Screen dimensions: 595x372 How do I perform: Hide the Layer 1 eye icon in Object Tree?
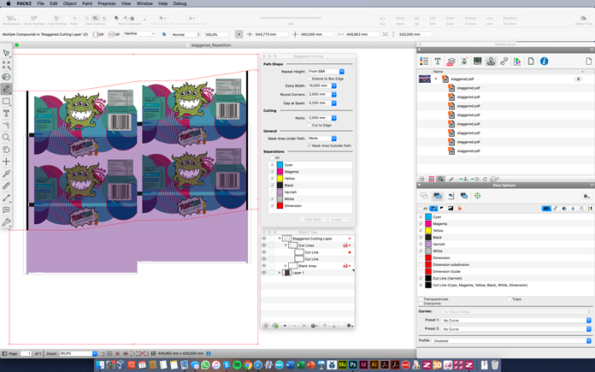263,273
